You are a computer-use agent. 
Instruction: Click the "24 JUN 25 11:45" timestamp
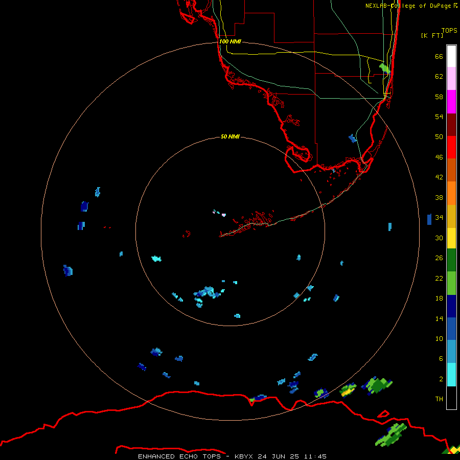292,456
